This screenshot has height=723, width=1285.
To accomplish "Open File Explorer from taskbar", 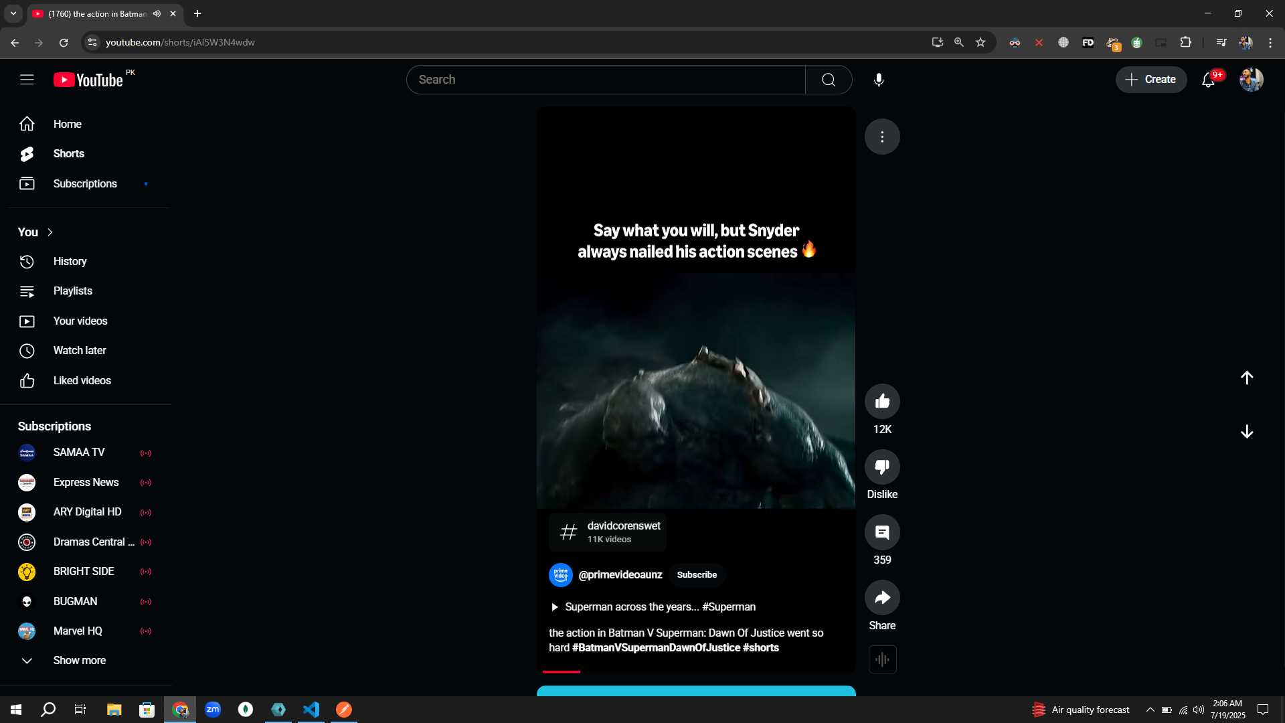I will click(x=114, y=710).
